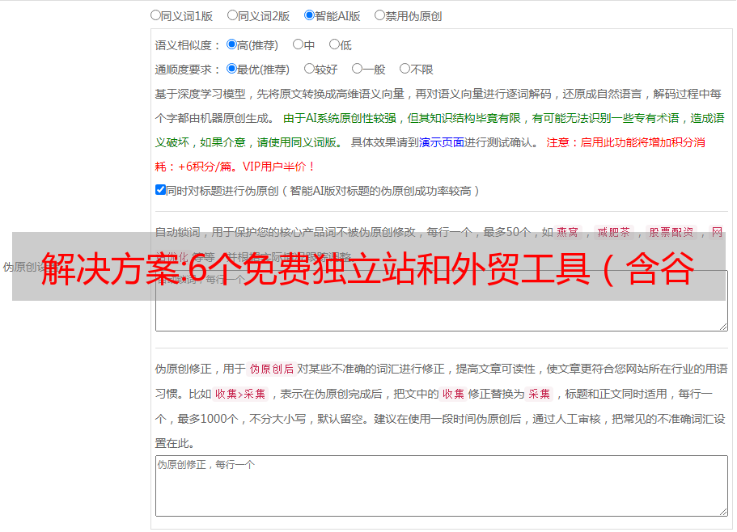Click the 股票配资 example tag
737x532 pixels.
(671, 232)
